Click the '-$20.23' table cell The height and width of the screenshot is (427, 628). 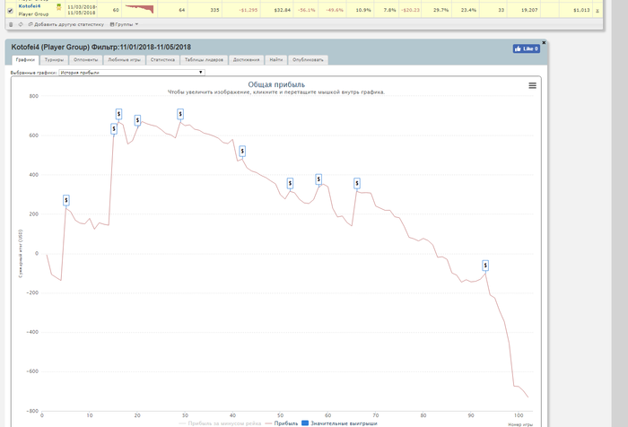[x=410, y=10]
